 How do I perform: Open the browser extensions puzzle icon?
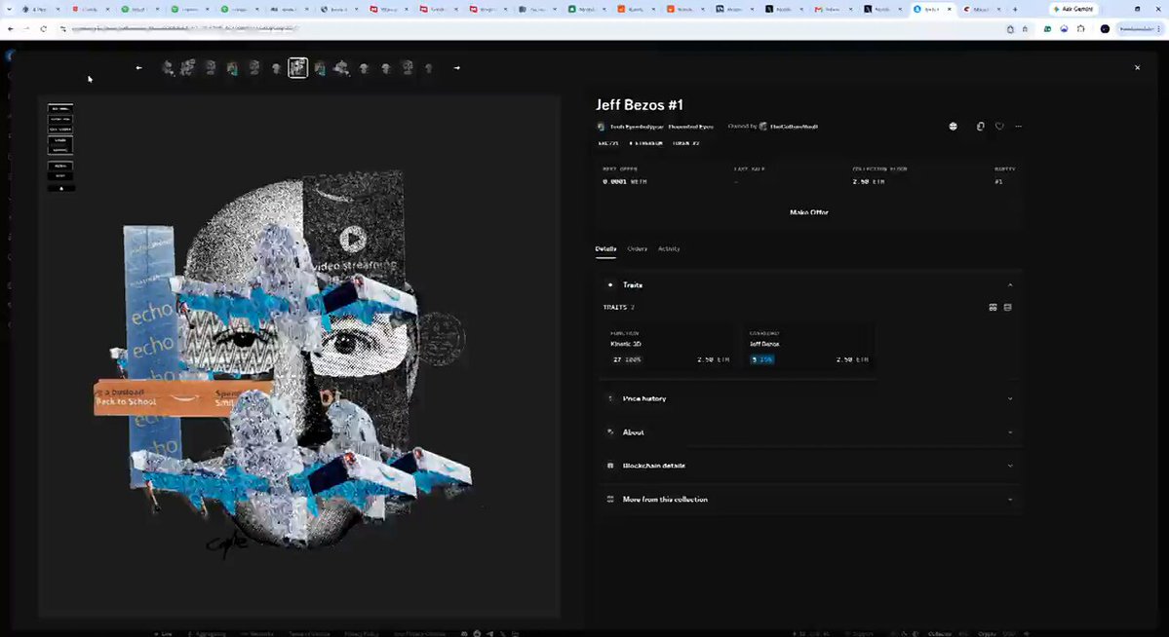pos(1081,28)
